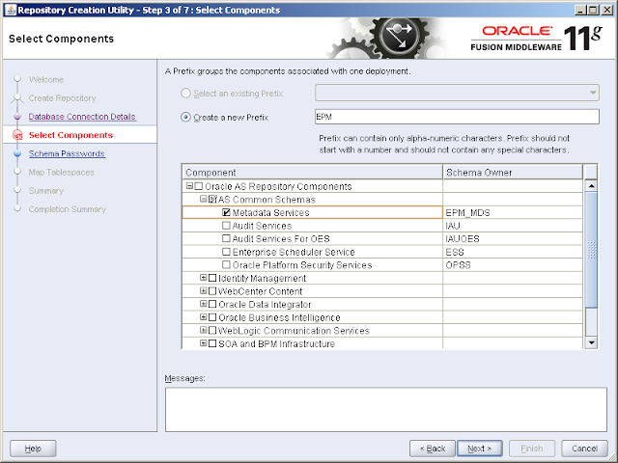Check the WebCenter Content checkbox
Screen dimensions: 618x463
212,291
